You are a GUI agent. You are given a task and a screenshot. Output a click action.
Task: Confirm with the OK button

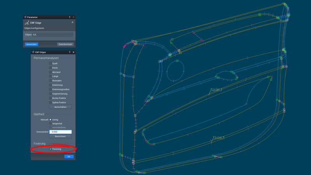click(69, 157)
